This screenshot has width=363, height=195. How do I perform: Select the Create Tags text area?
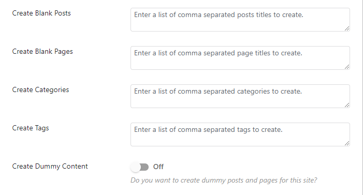click(x=240, y=134)
